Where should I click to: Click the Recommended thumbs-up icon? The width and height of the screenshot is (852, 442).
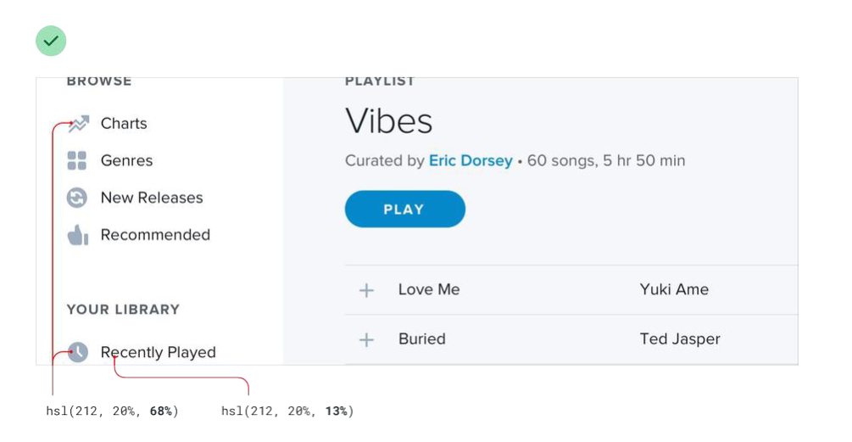point(78,235)
